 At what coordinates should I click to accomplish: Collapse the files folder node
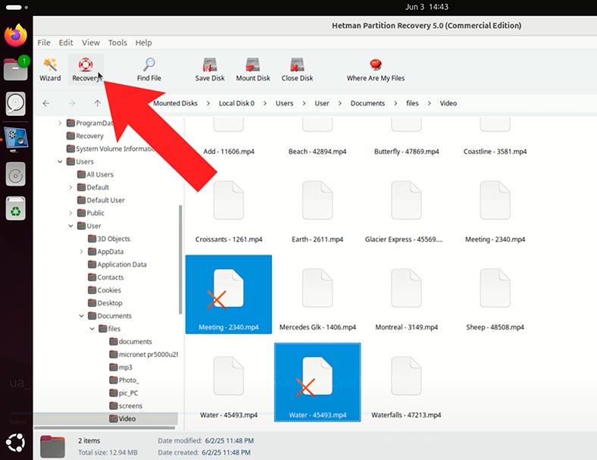coord(92,329)
